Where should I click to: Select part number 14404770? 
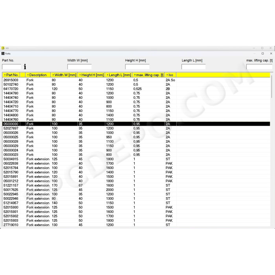point(11,111)
